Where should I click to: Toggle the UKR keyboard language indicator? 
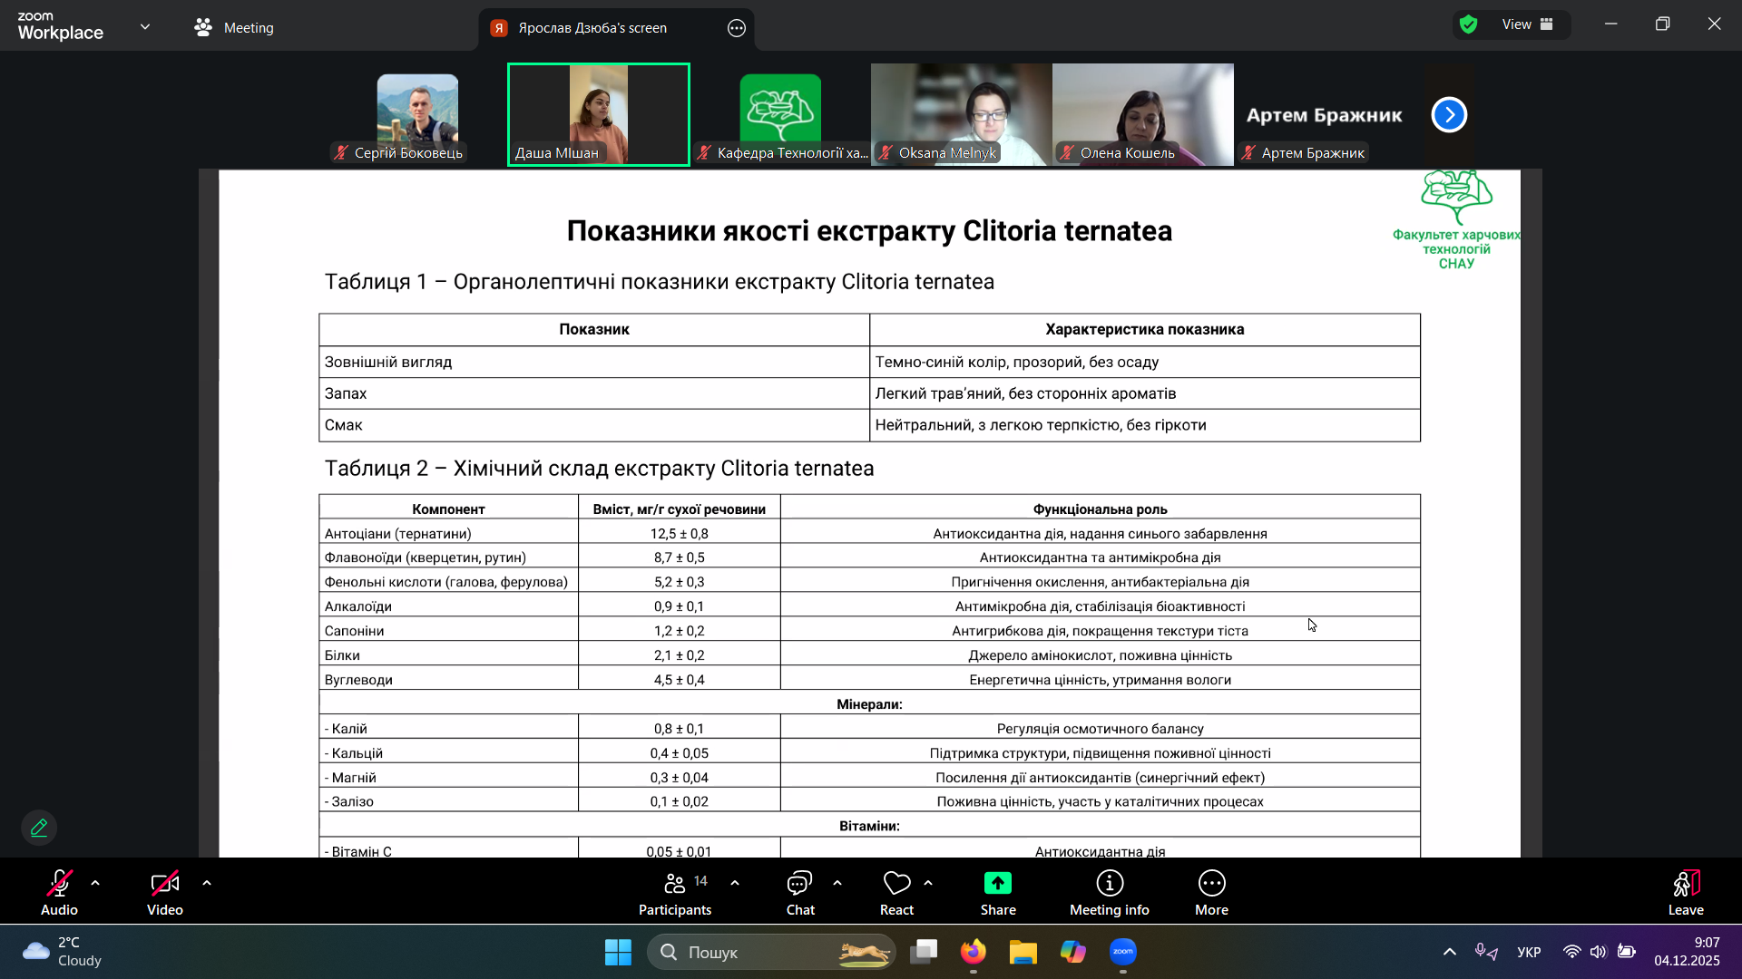point(1529,952)
